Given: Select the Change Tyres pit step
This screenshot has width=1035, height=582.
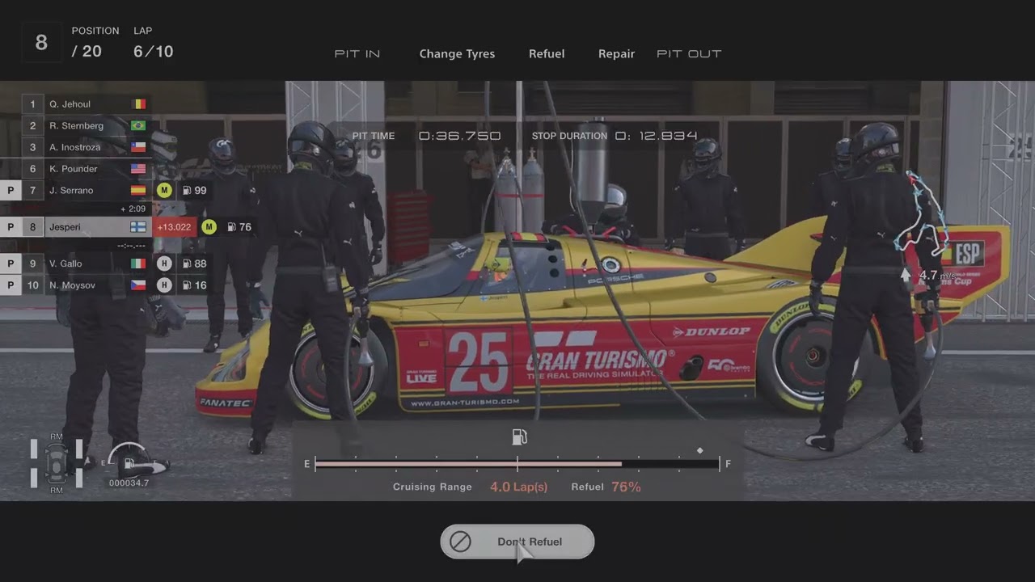Looking at the screenshot, I should point(457,54).
